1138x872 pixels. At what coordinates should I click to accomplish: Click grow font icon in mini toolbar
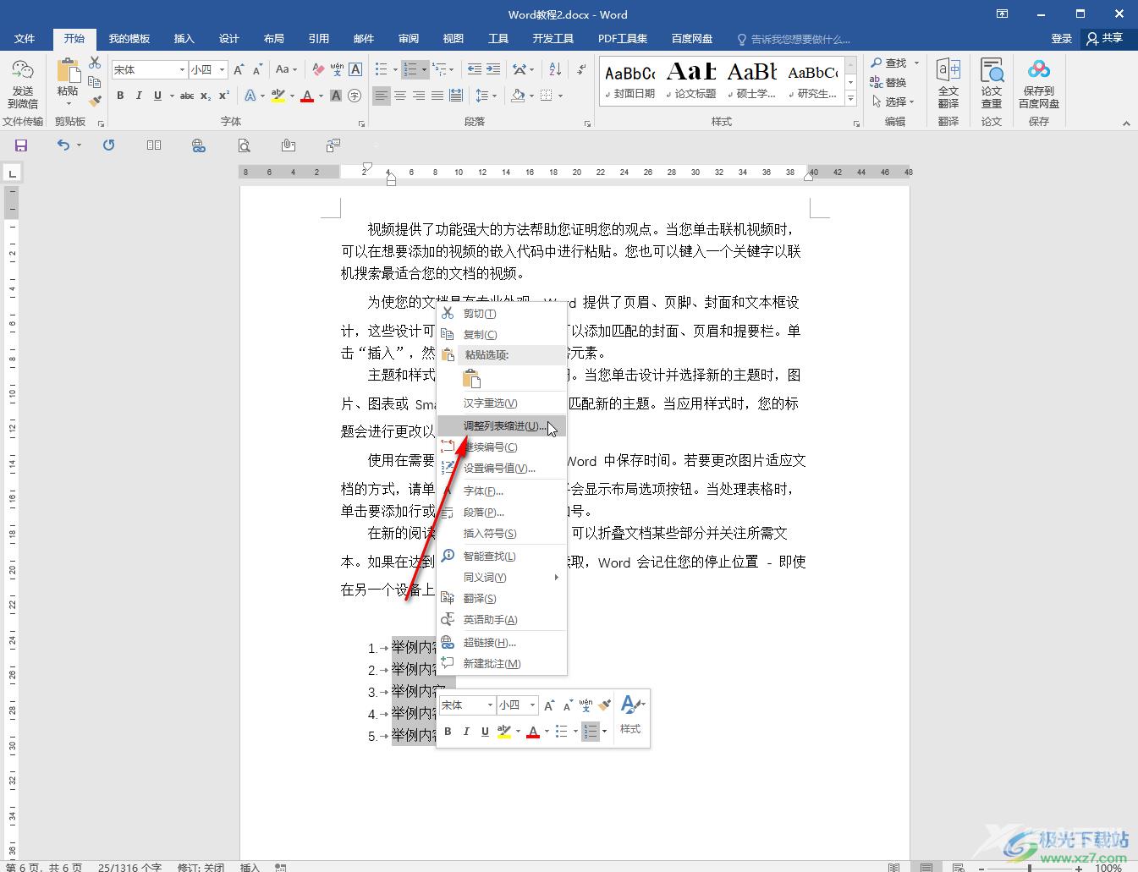pyautogui.click(x=549, y=705)
